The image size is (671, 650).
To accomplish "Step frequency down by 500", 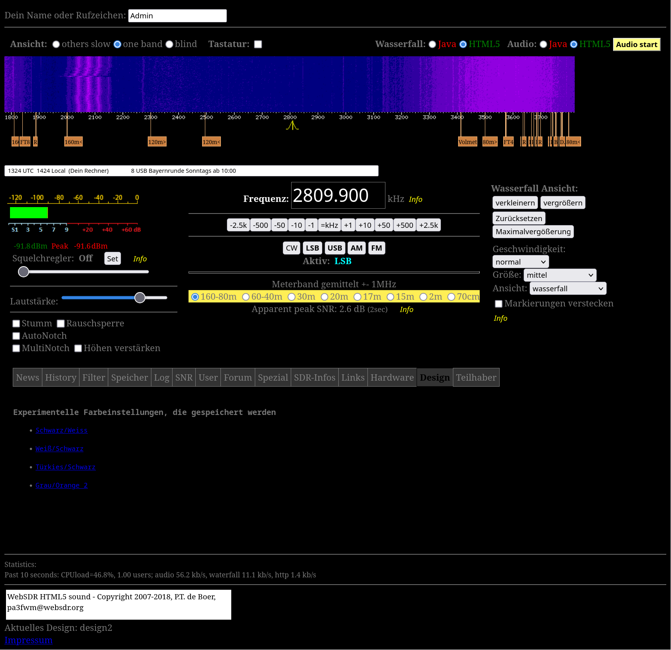I will pyautogui.click(x=260, y=225).
